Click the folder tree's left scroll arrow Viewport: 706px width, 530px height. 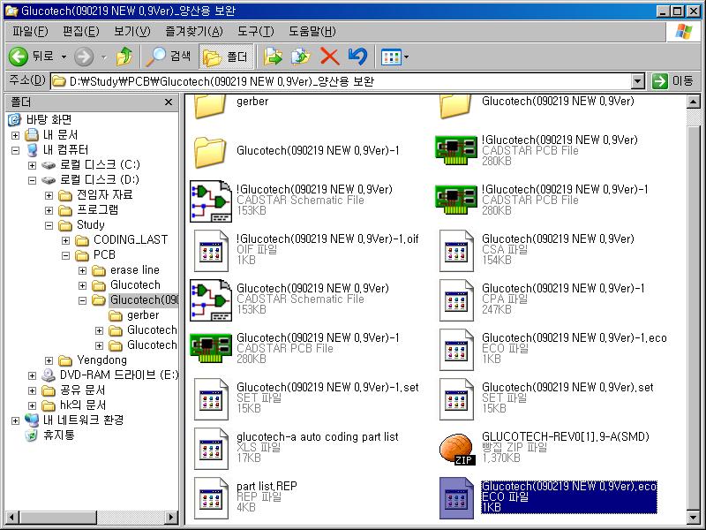[13, 517]
